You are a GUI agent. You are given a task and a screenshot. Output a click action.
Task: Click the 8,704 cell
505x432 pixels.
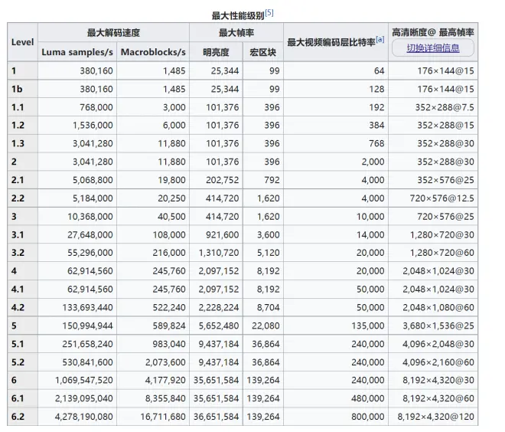(x=262, y=308)
